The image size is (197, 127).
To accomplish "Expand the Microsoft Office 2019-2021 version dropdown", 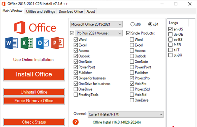I will pyautogui.click(x=96, y=24).
